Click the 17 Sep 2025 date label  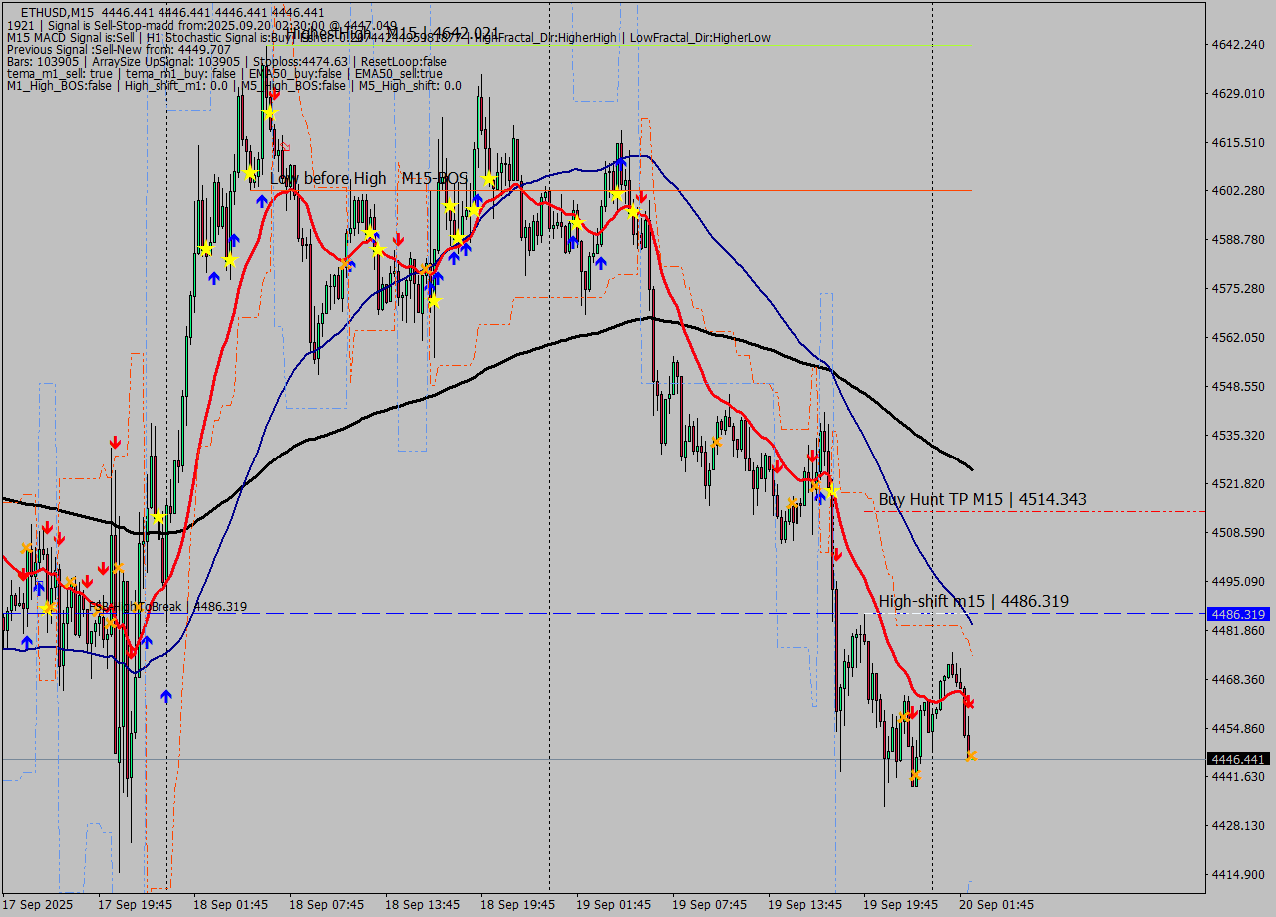[37, 904]
